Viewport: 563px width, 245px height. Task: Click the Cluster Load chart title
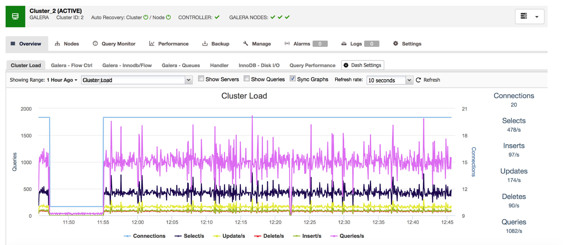(244, 96)
